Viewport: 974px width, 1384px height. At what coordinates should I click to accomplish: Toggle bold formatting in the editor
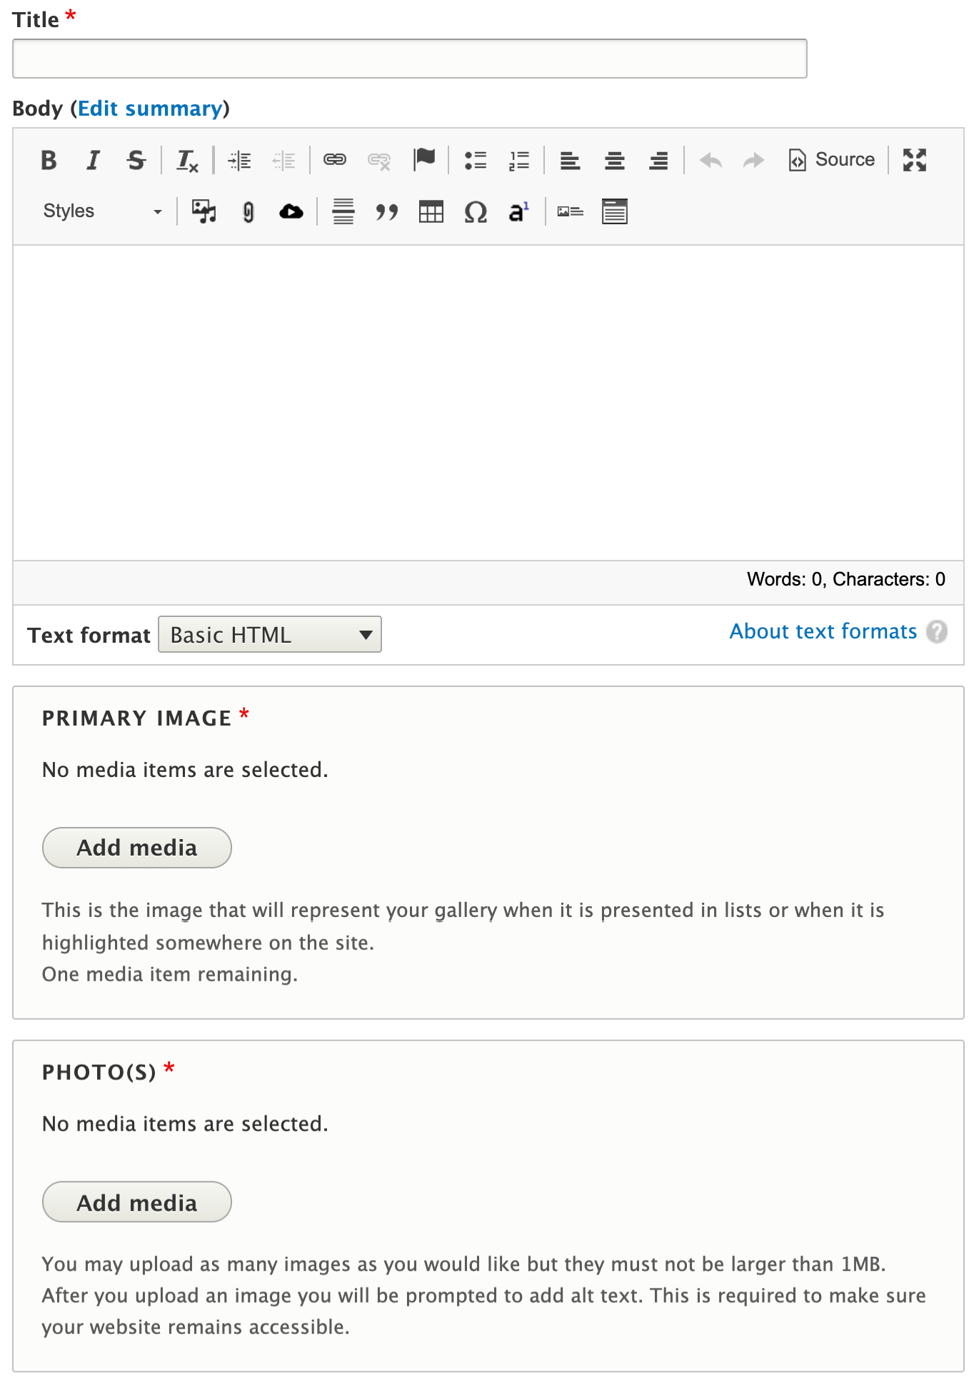pyautogui.click(x=49, y=160)
